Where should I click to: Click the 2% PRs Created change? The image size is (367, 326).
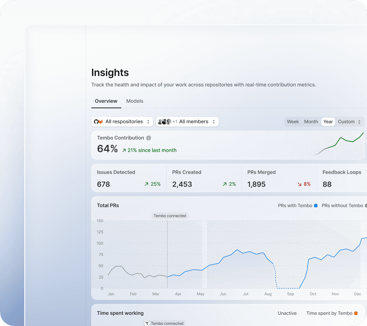pos(232,184)
